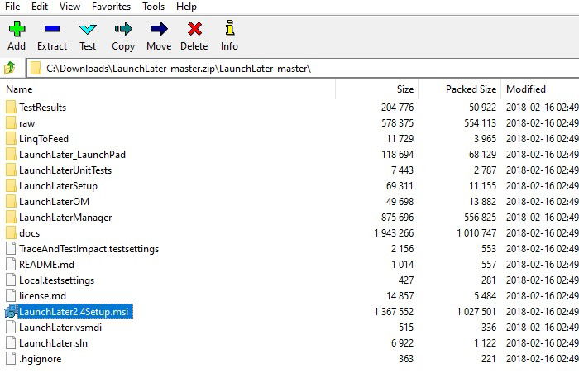Click the blue Extract minus icon
579x383 pixels.
[x=52, y=29]
